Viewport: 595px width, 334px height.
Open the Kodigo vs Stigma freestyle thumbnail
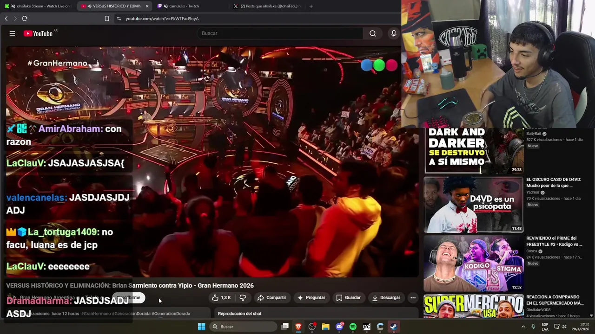coord(474,263)
